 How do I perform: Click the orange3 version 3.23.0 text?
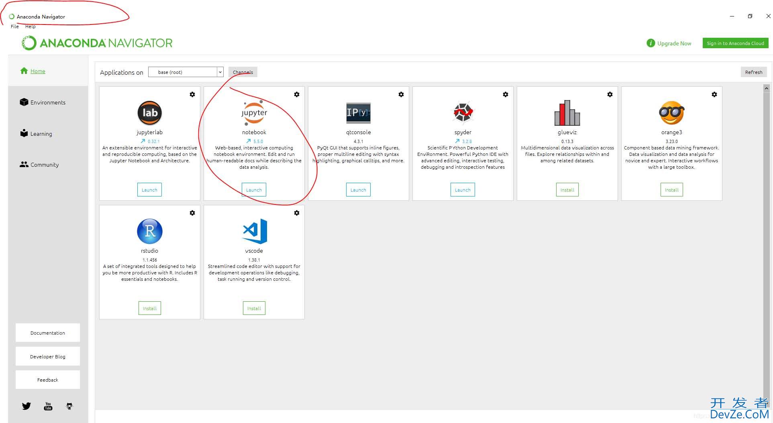point(672,141)
